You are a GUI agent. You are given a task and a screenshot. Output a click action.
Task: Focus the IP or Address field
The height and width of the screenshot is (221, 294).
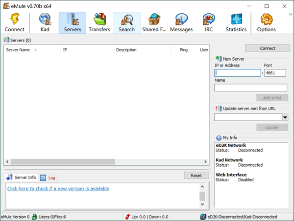click(x=238, y=73)
